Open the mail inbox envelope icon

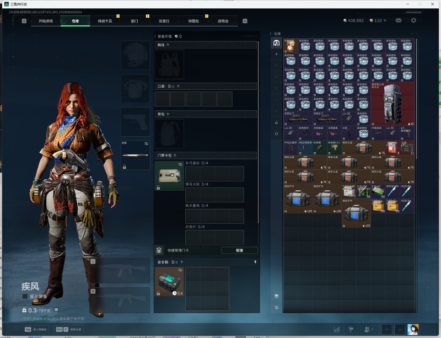coord(399,20)
